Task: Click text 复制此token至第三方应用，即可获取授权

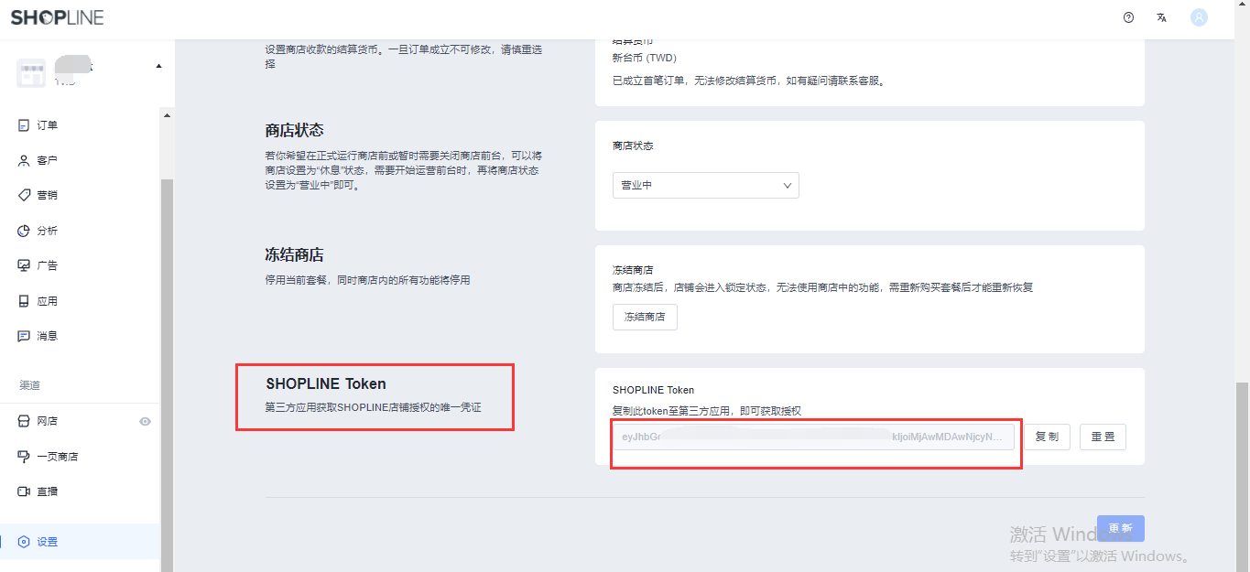Action: 707,411
